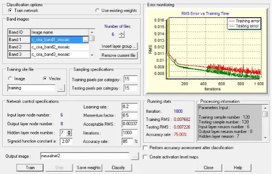Click the Hidden layer node number field
Image resolution: width=272 pixels, height=174 pixels.
(63, 133)
